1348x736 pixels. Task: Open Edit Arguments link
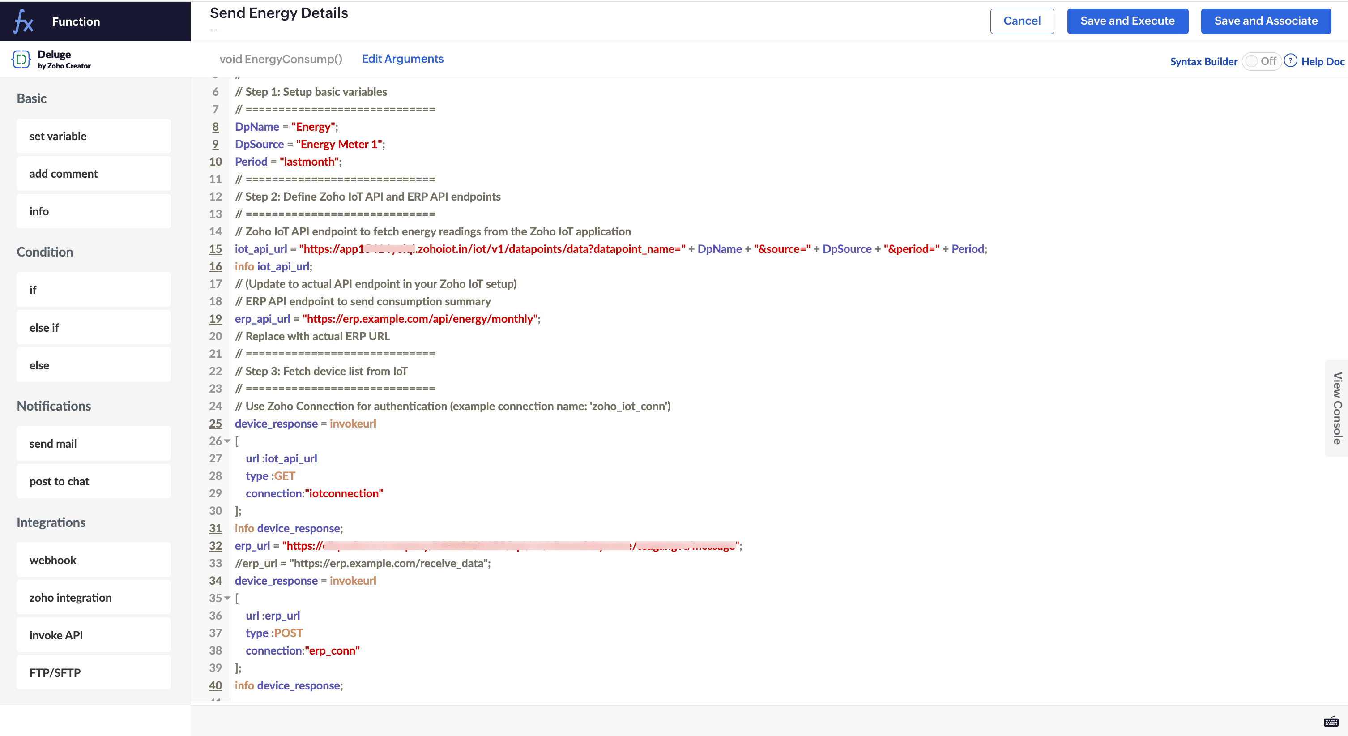tap(402, 59)
